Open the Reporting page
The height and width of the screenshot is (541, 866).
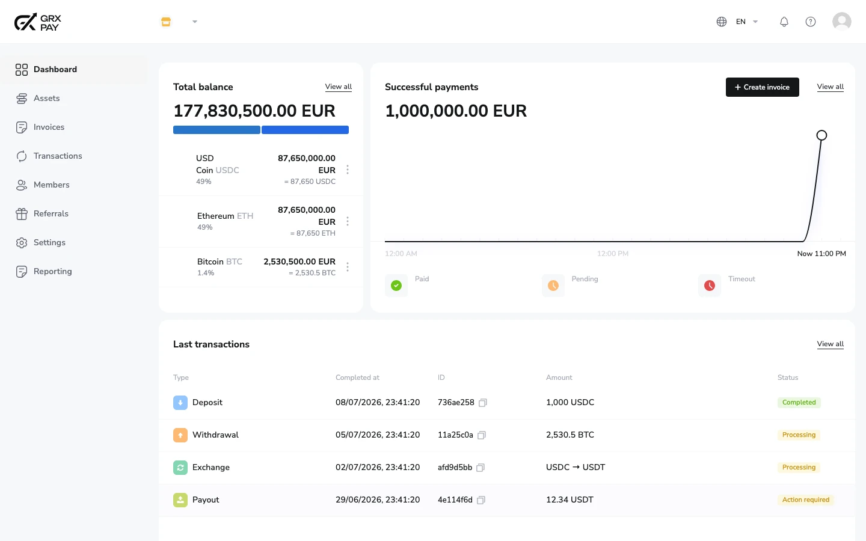pyautogui.click(x=73, y=271)
